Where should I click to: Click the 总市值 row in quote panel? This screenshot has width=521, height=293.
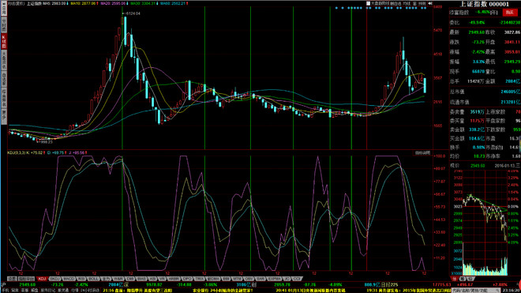point(485,92)
